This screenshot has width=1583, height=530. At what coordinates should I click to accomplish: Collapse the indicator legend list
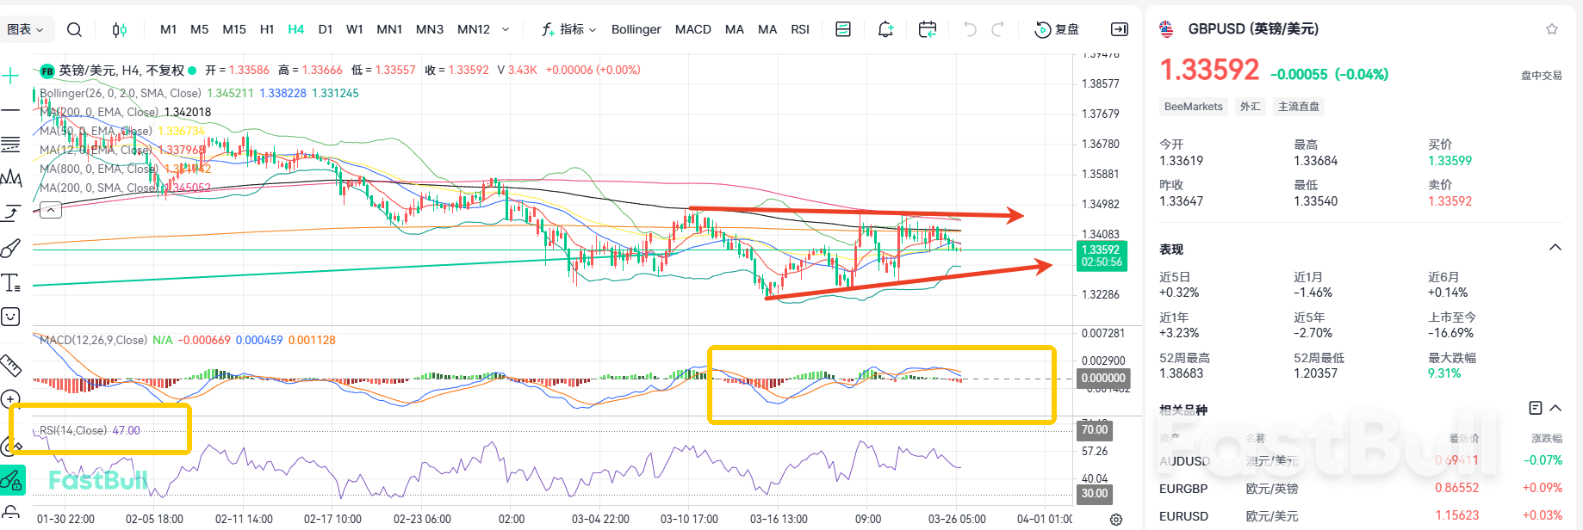pos(51,210)
